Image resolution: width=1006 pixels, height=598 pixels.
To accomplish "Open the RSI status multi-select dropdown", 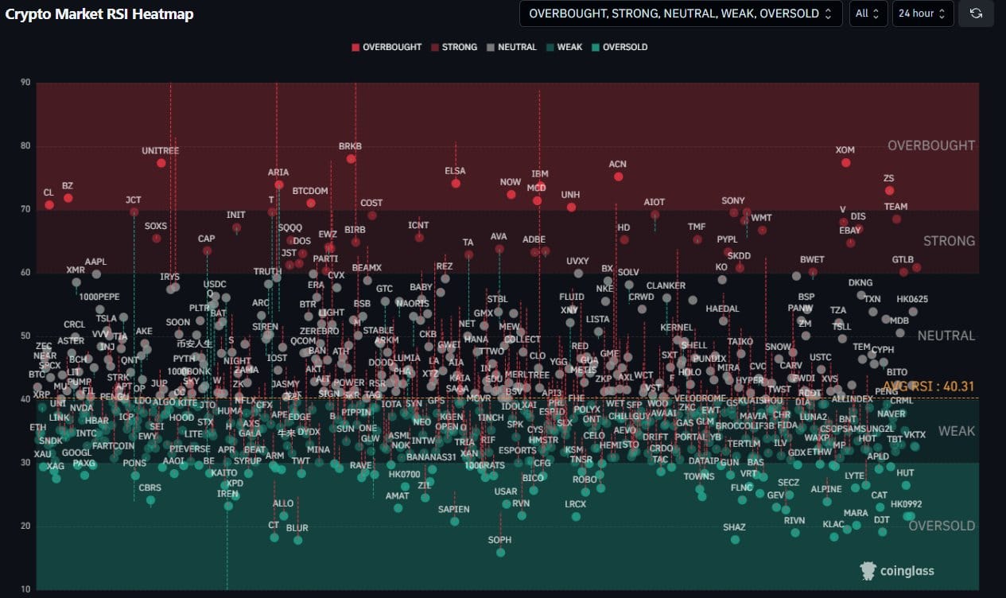I will coord(681,14).
